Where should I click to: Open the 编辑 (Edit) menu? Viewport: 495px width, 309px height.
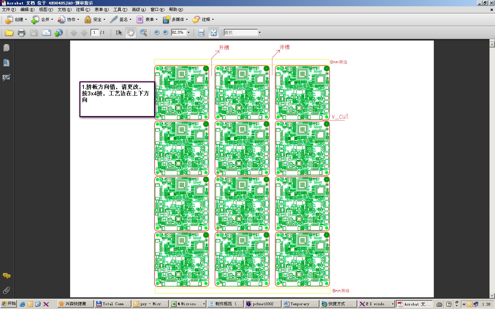[27, 10]
